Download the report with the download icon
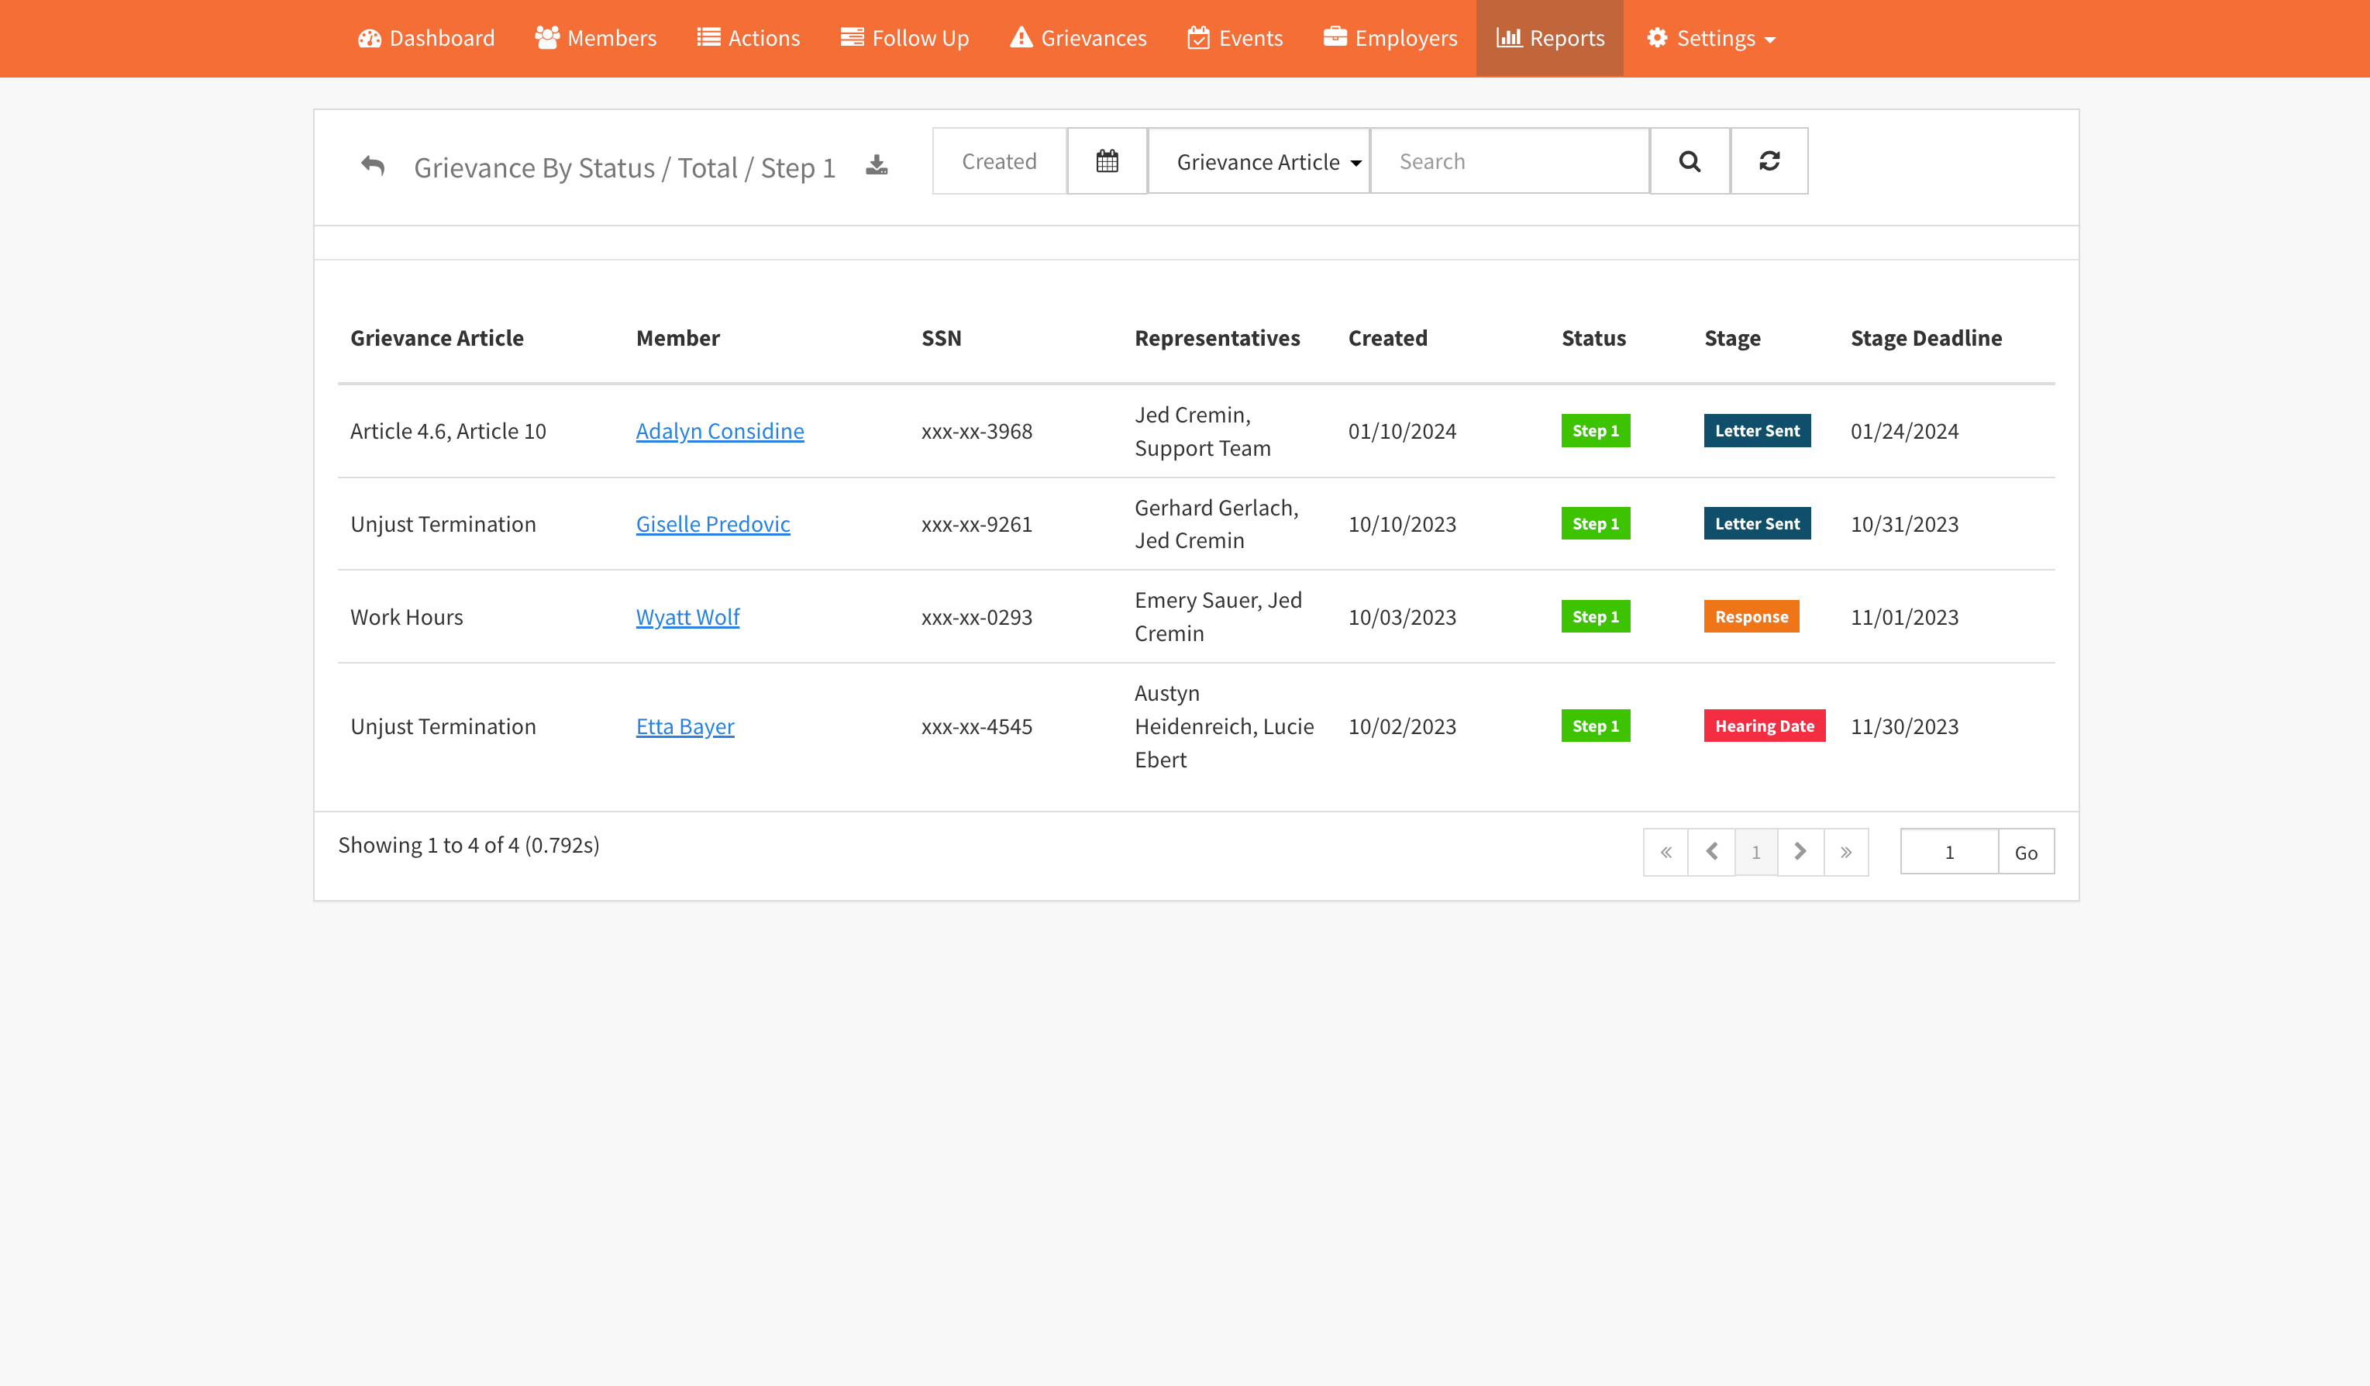The image size is (2370, 1386). (x=877, y=166)
